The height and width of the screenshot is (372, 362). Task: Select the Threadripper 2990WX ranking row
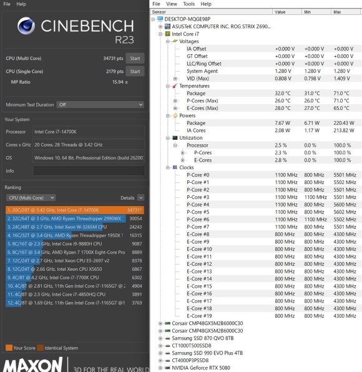pos(75,218)
